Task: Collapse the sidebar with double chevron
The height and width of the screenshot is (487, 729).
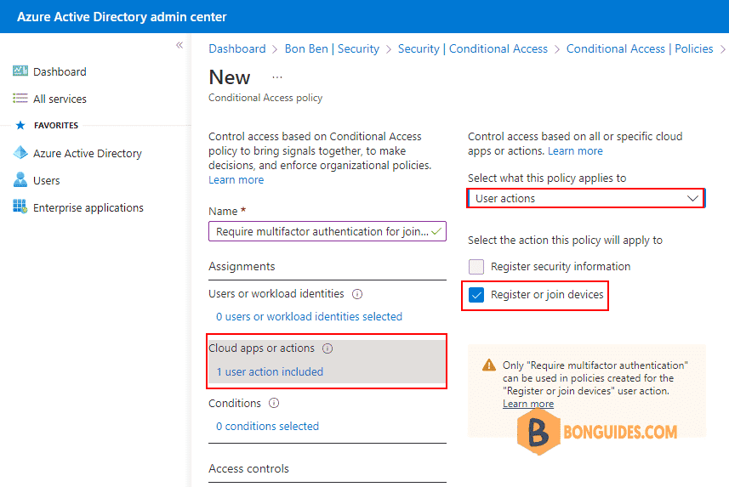Action: click(179, 45)
